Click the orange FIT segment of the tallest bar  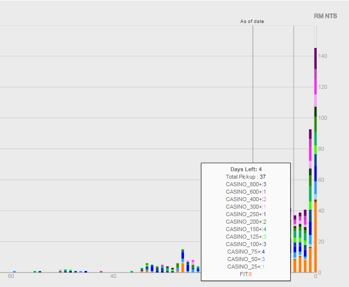coord(316,237)
